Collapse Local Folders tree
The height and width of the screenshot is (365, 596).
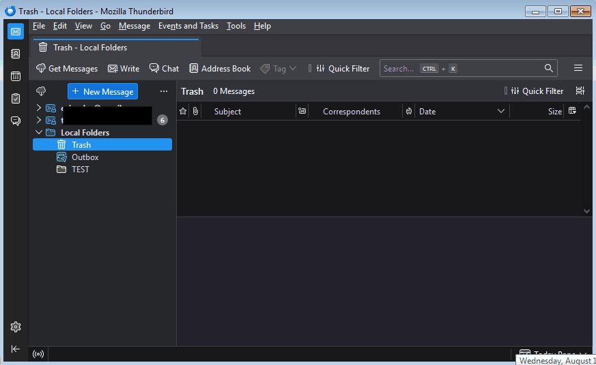pos(39,132)
